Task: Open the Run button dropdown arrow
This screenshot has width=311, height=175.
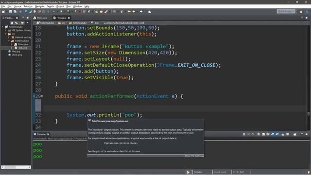Action: 65,12
